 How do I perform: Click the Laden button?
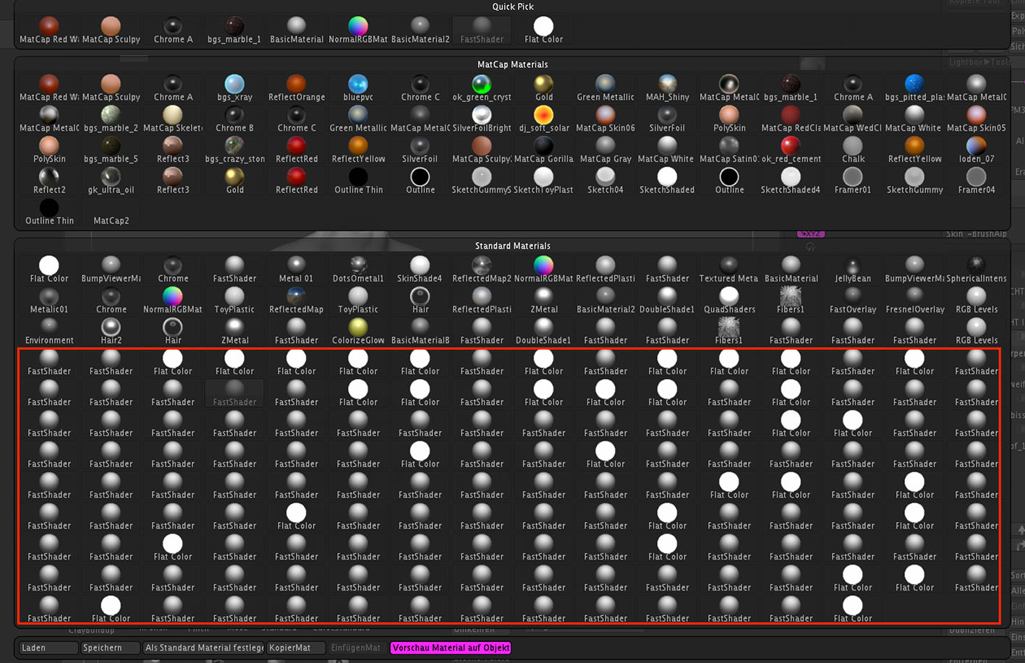[x=48, y=648]
